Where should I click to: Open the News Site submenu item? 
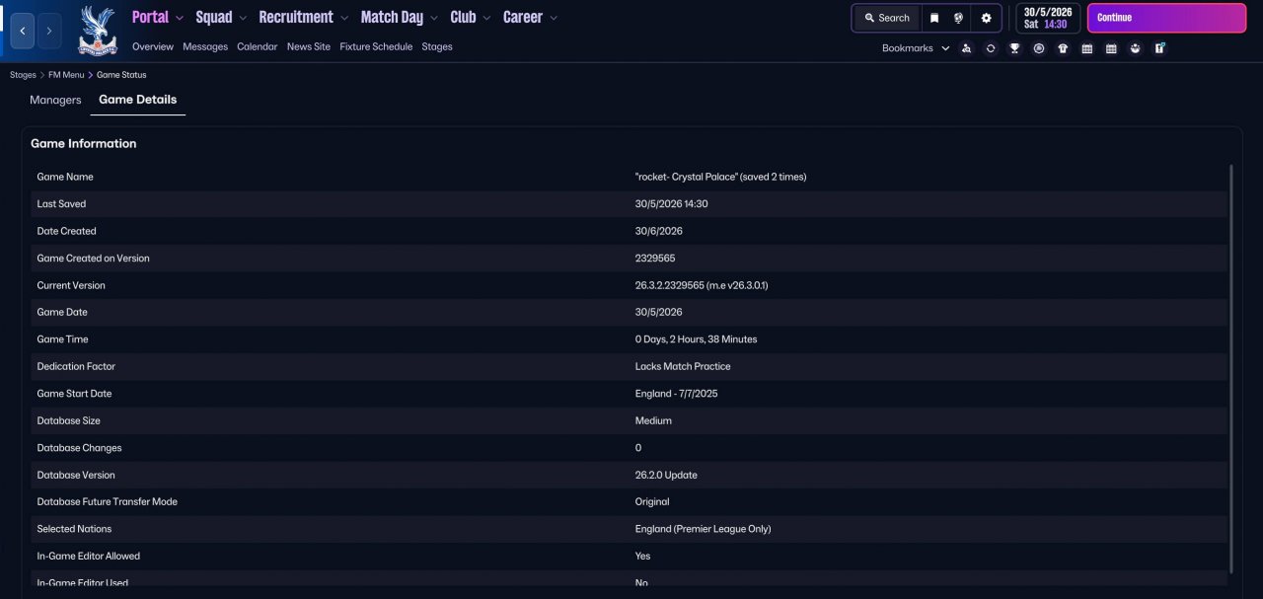pyautogui.click(x=309, y=46)
